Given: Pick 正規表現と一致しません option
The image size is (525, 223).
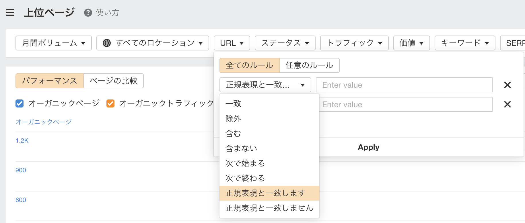Looking at the screenshot, I should pos(269,208).
